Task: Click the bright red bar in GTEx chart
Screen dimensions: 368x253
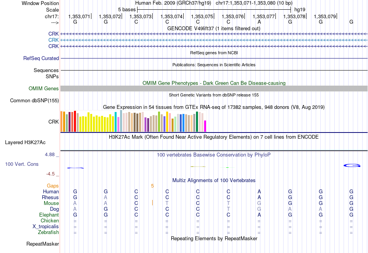Action: click(75, 121)
